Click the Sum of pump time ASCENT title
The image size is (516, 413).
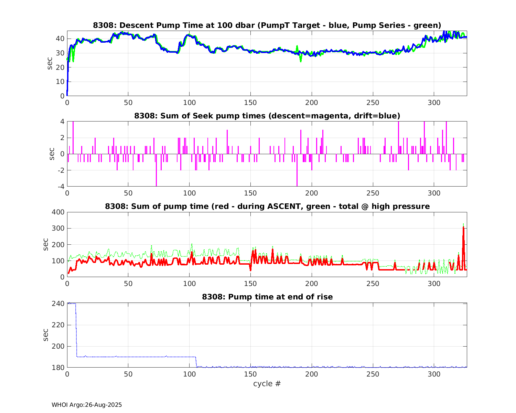267,206
